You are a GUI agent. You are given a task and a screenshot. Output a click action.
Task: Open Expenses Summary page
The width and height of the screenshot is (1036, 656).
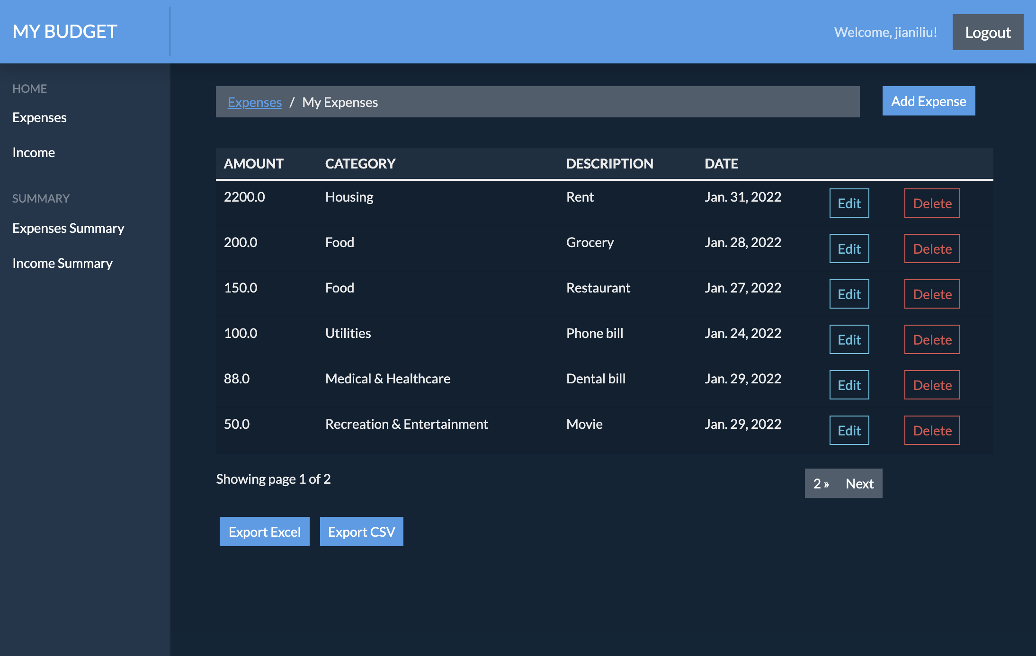(x=68, y=228)
